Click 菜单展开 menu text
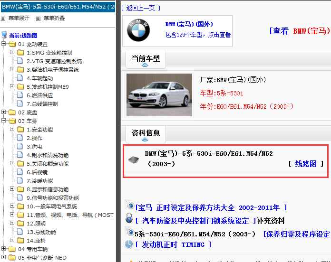Image resolution: width=331 pixels, height=262 pixels. [19, 18]
